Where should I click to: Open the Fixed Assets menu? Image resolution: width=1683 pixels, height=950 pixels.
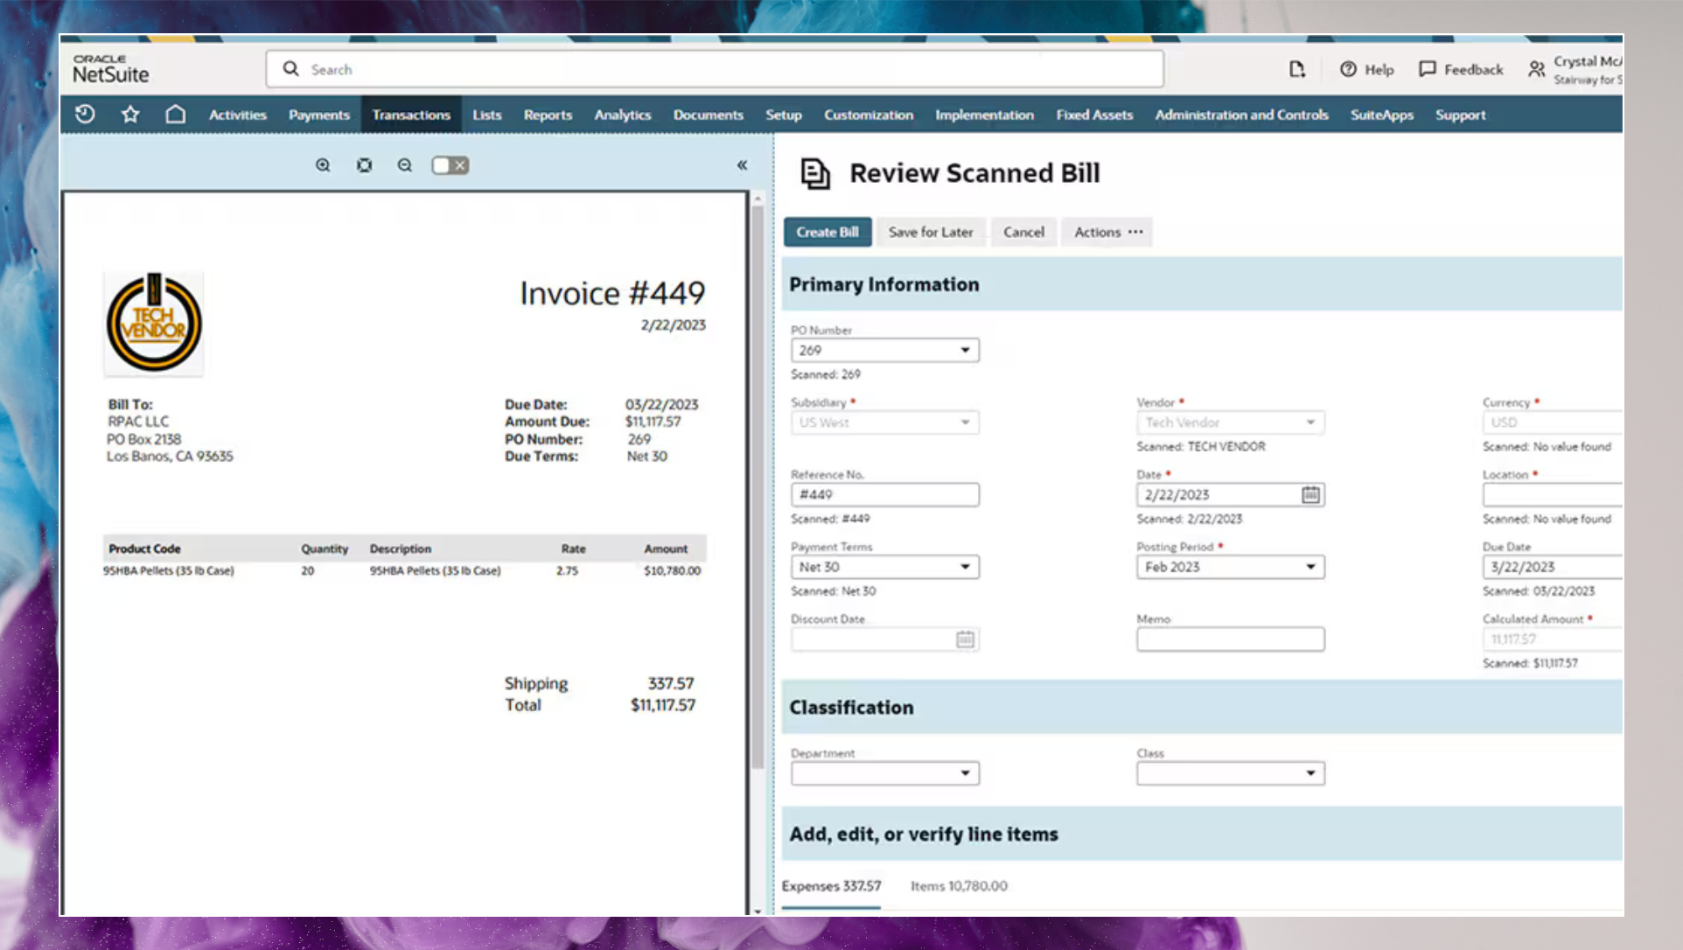point(1094,115)
